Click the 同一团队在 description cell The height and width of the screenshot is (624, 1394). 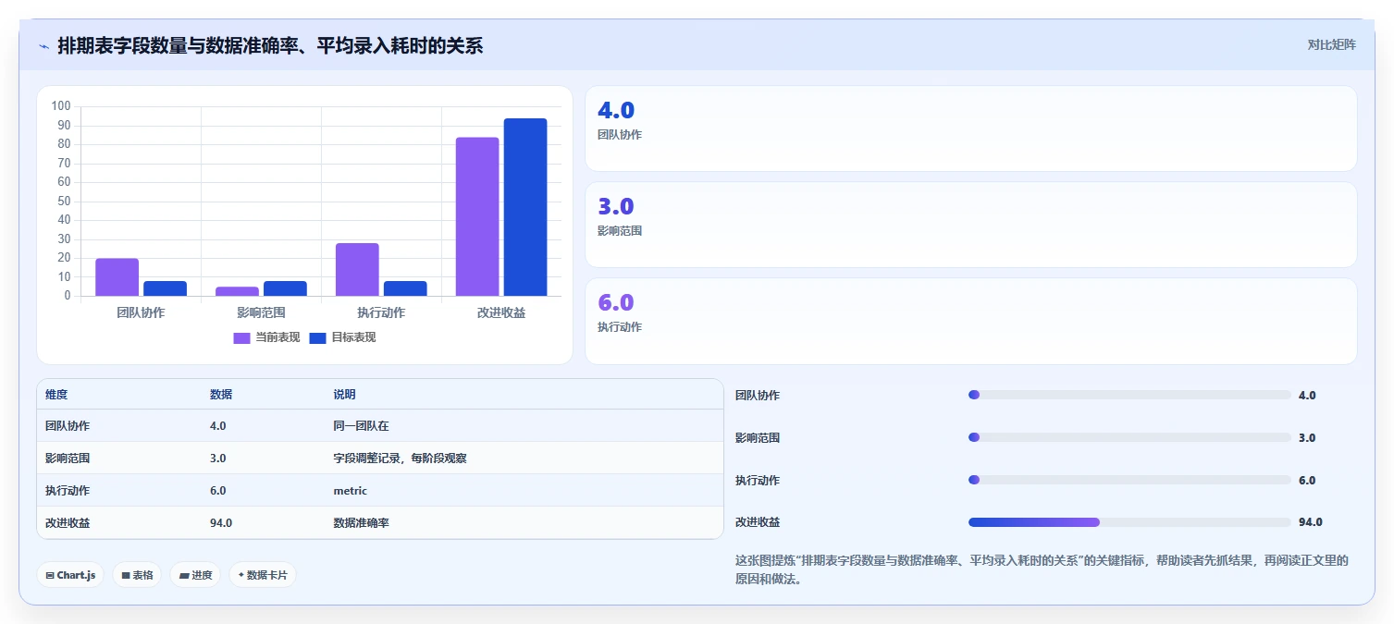361,426
